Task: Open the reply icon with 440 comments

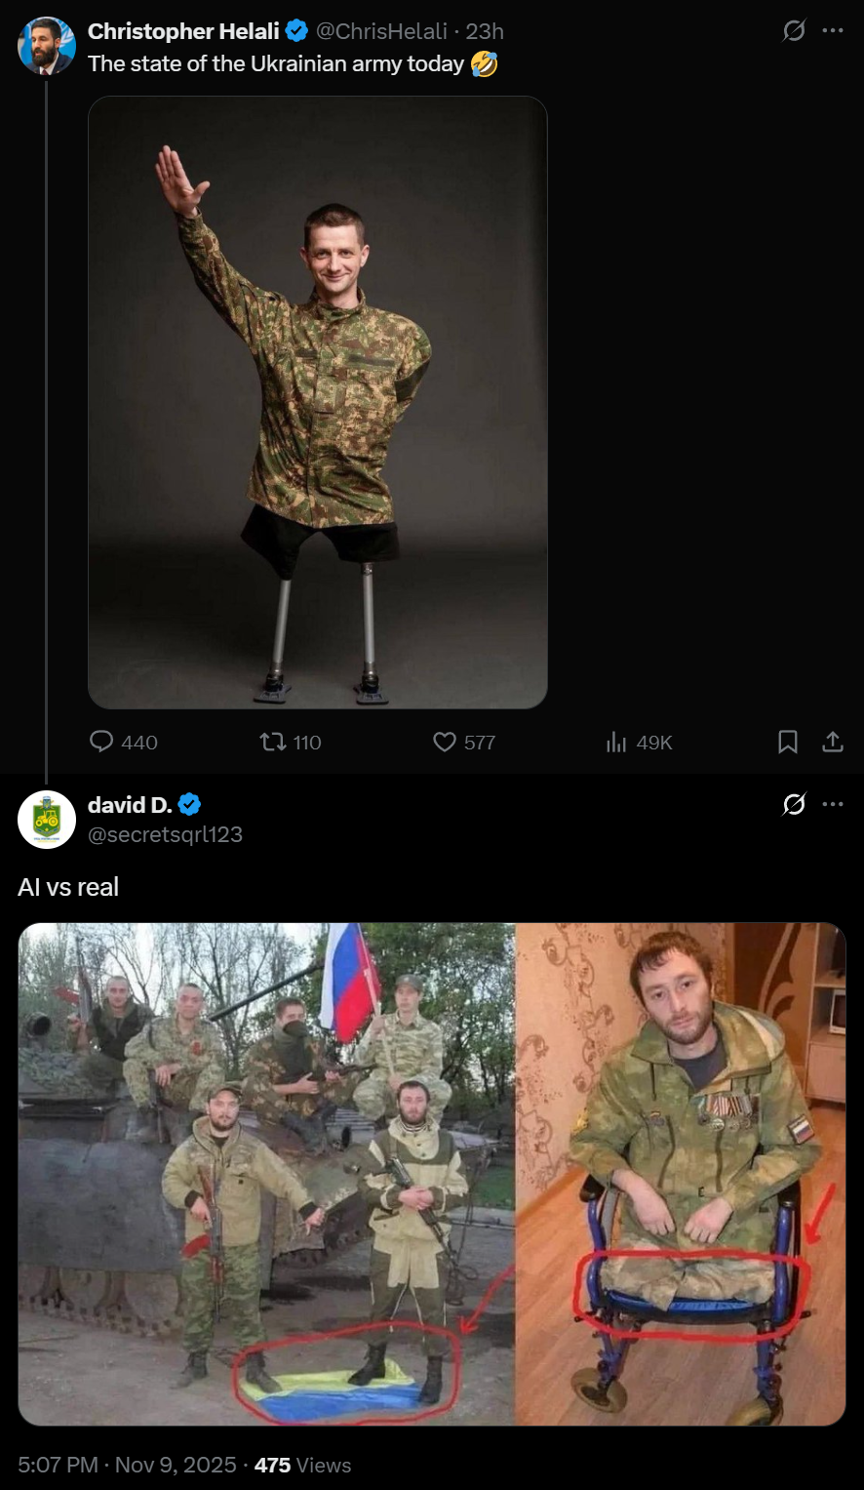Action: pos(101,743)
